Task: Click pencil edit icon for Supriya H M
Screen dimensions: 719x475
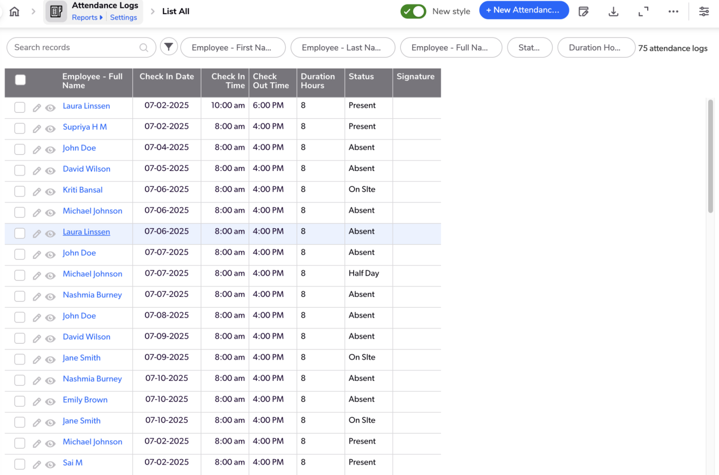Action: [x=36, y=129]
